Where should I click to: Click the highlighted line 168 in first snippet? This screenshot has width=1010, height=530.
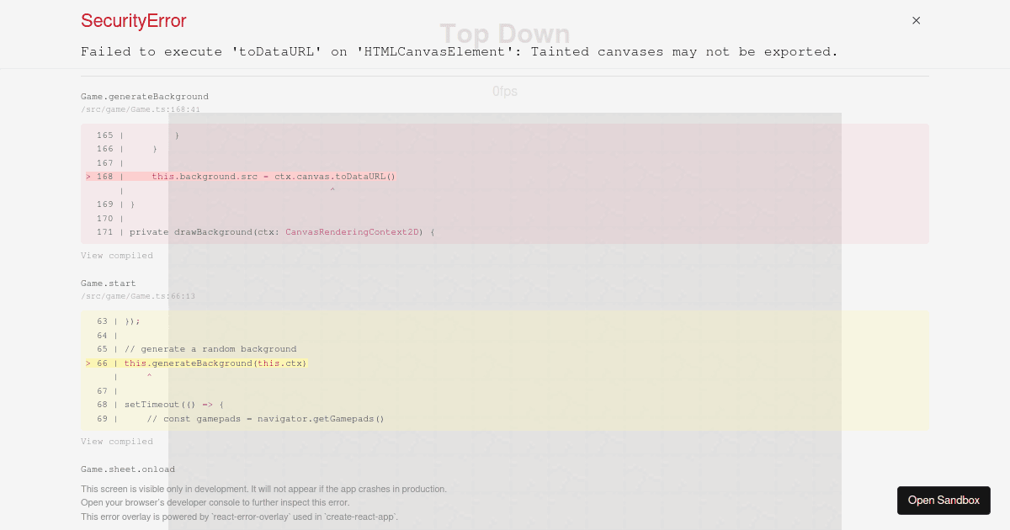tap(252, 176)
